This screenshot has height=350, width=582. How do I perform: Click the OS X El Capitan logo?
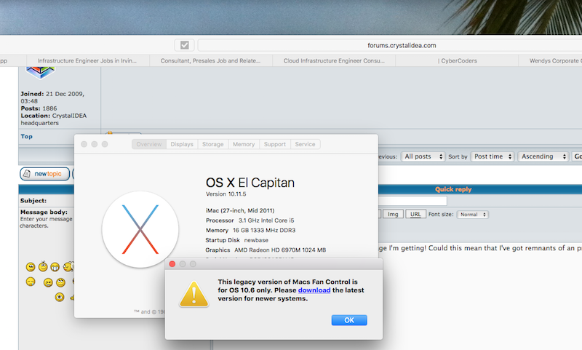click(x=140, y=230)
